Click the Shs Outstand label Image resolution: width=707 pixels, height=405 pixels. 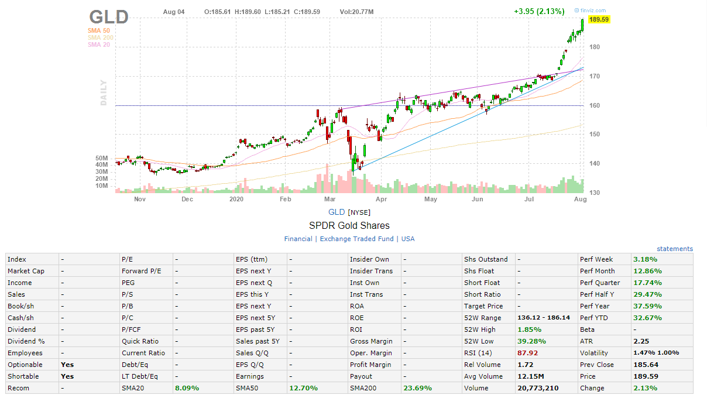pos(486,259)
